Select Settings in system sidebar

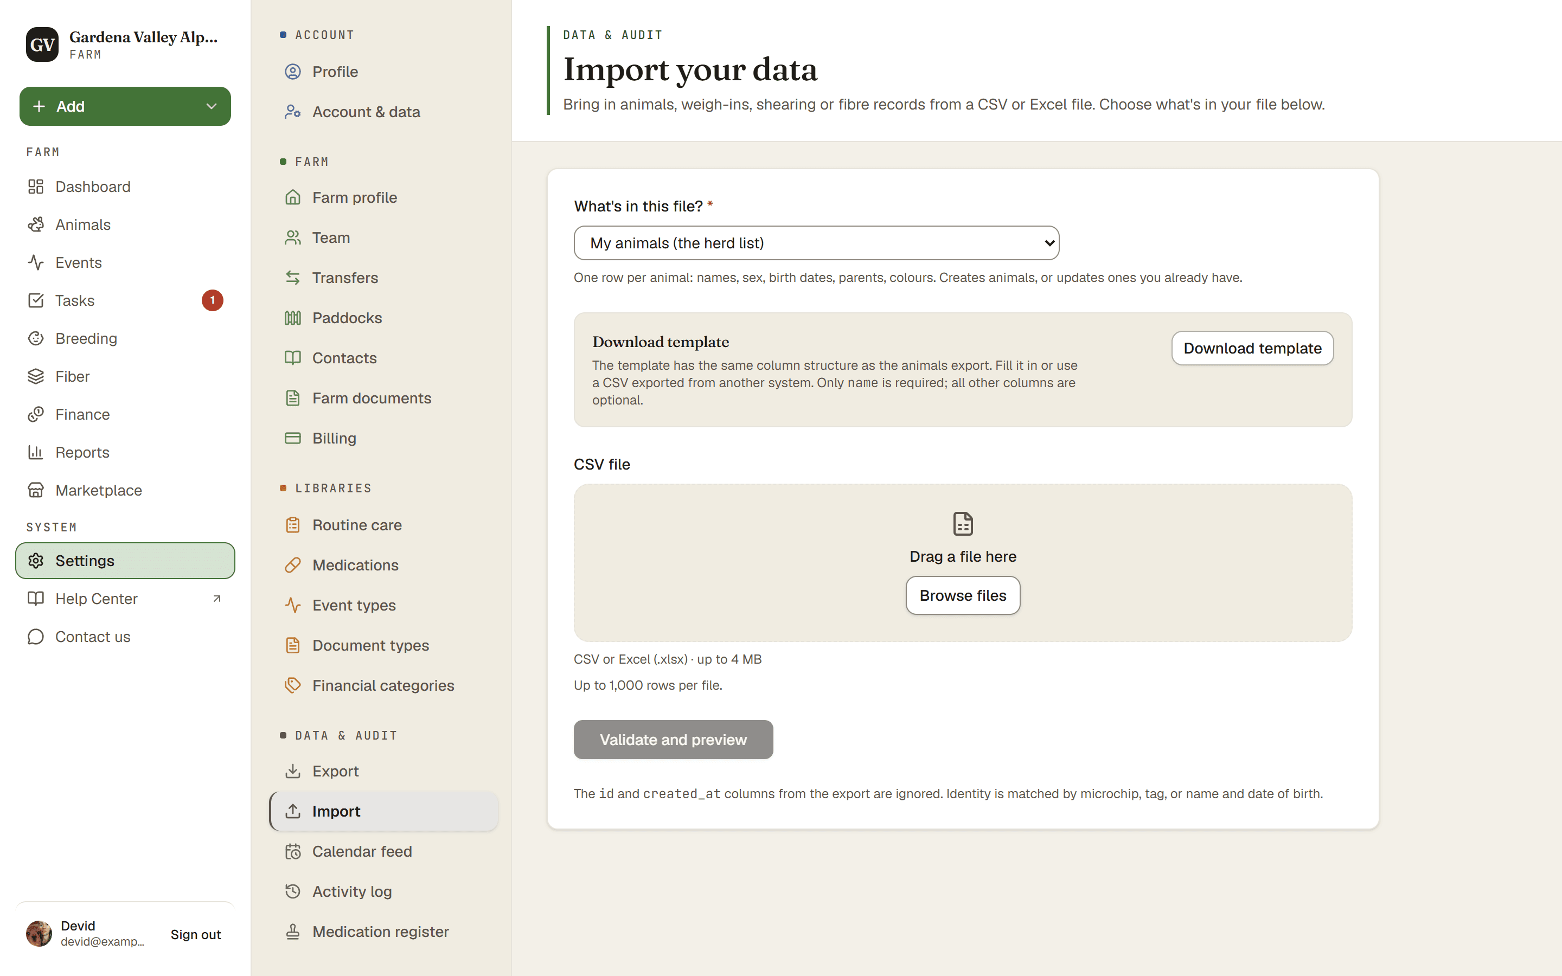(125, 561)
